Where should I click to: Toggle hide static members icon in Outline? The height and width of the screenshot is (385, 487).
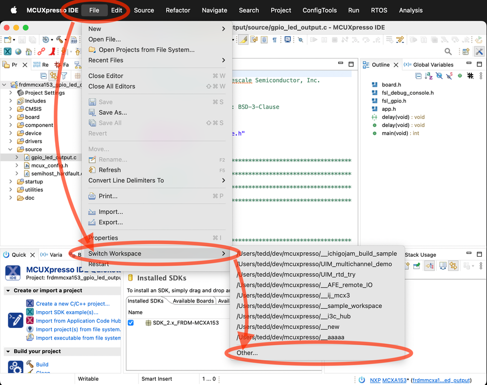pos(449,76)
